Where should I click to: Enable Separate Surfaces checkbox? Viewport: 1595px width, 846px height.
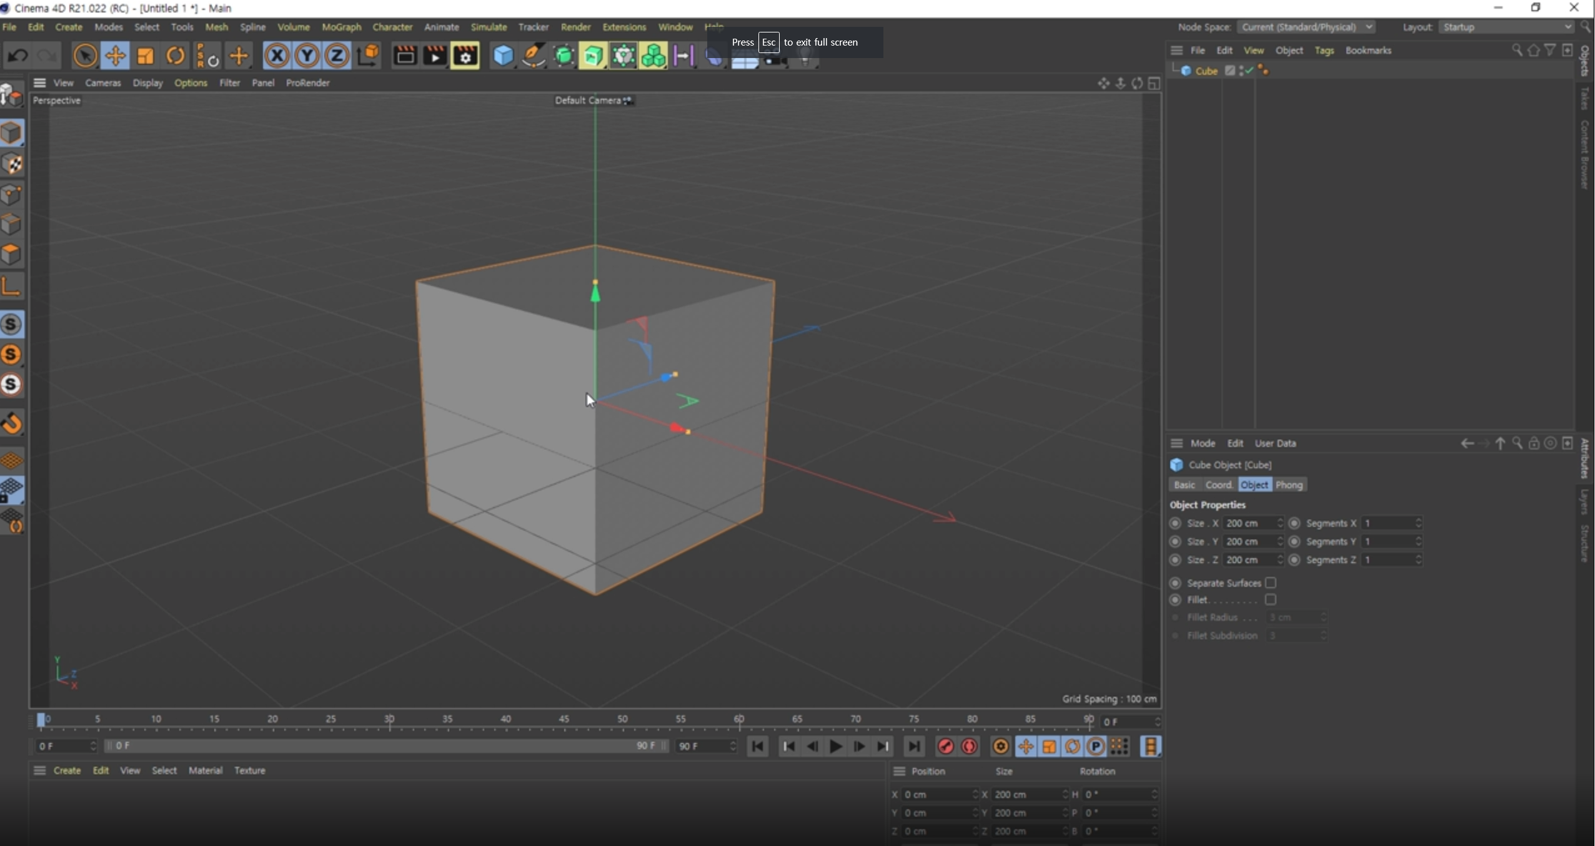click(1270, 583)
